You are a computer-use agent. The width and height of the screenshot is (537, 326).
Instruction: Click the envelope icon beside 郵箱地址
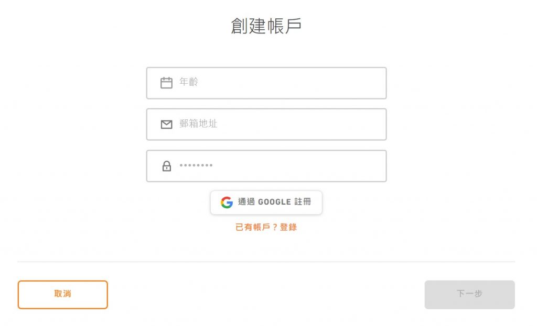pos(166,125)
